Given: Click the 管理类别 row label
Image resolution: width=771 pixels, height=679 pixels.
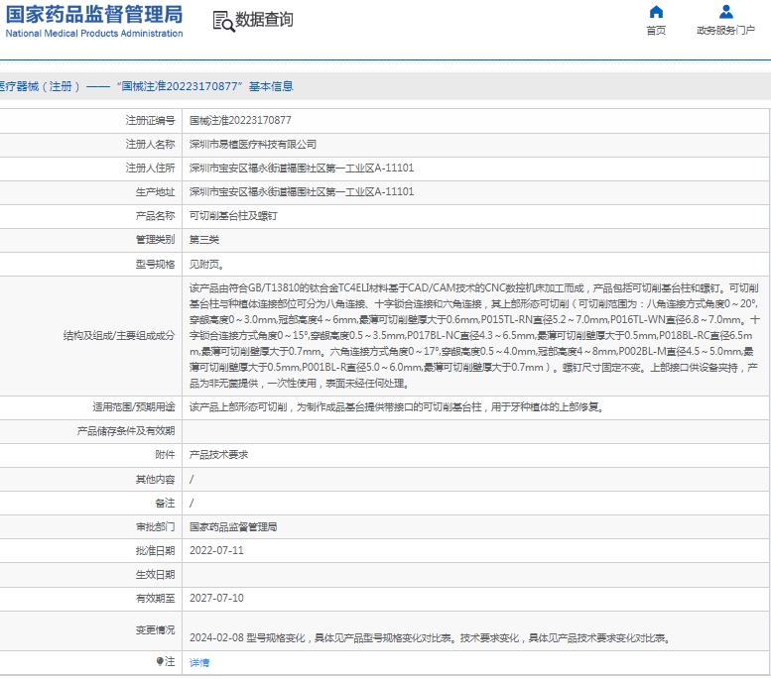Looking at the screenshot, I should tap(155, 240).
